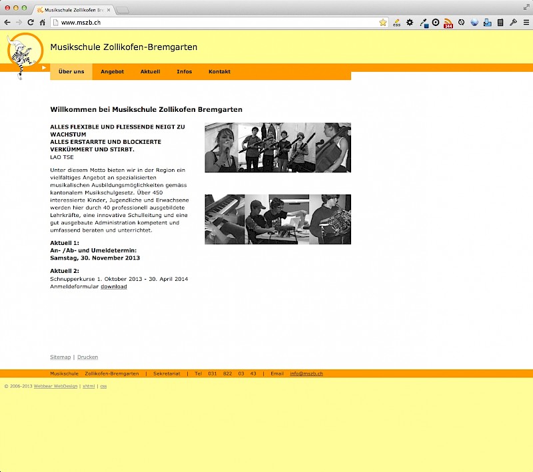The height and width of the screenshot is (472, 533).
Task: Download the Anmeldeformular via download link
Action: (x=113, y=287)
